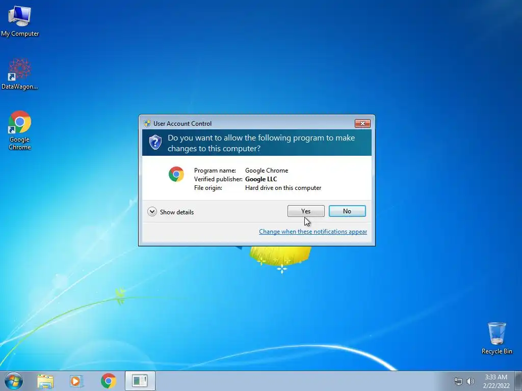Open the Windows Start menu orb

(14, 381)
